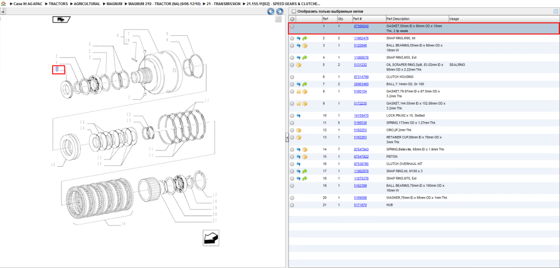Click the blue reply arrow on Belleville SPRING row
The image size is (560, 268).
[x=298, y=149]
